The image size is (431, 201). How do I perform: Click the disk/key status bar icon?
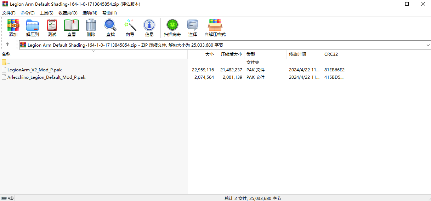point(7,198)
